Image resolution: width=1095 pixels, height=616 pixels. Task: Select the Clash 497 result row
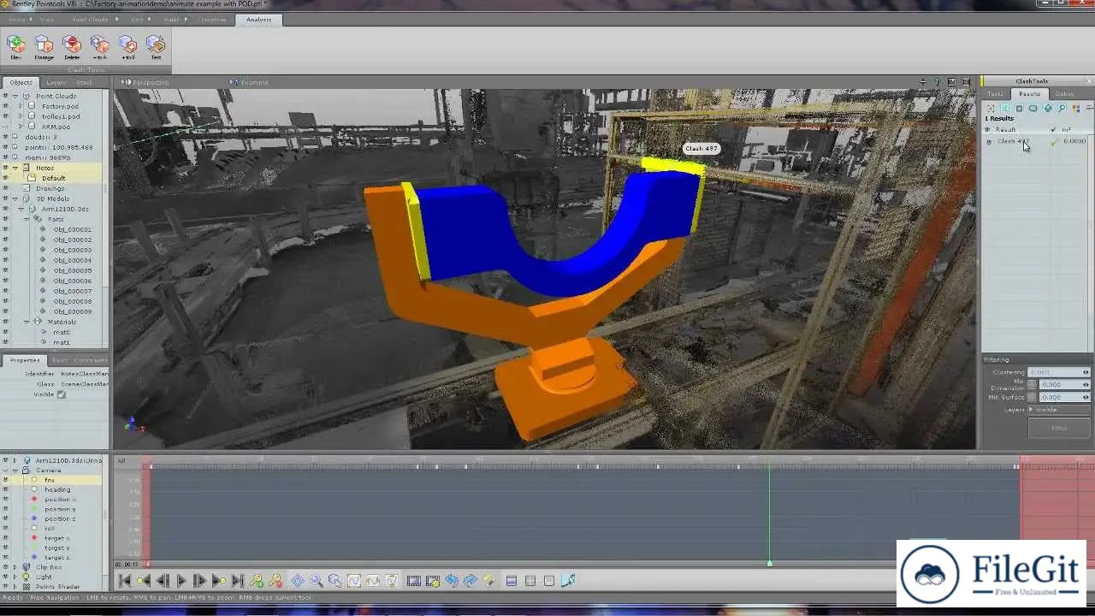pyautogui.click(x=1037, y=141)
